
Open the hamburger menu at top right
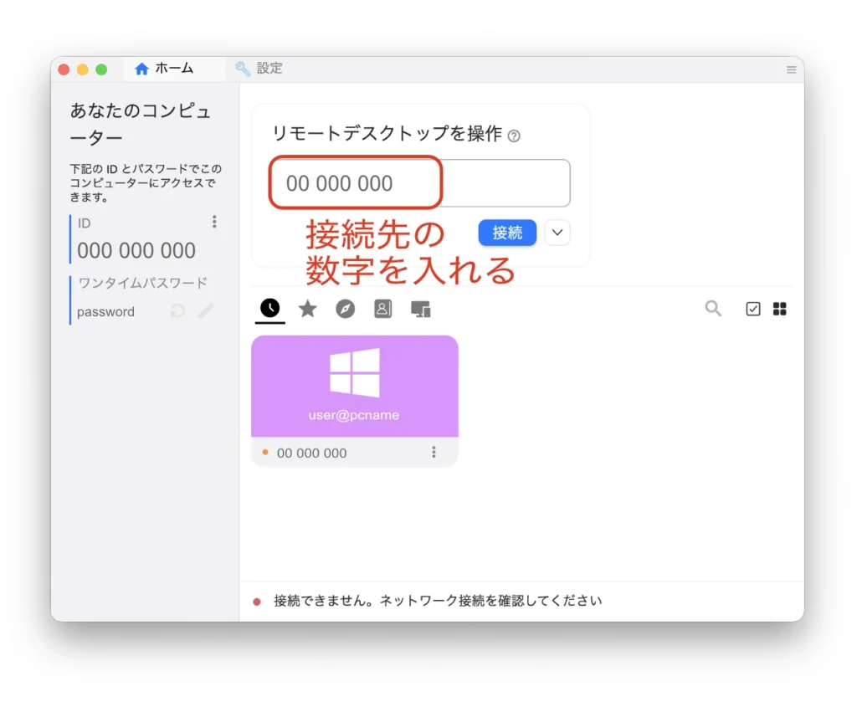point(791,69)
